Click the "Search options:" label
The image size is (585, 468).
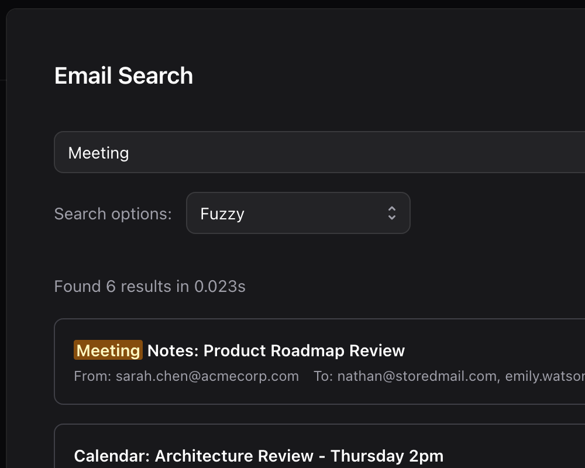tap(113, 214)
